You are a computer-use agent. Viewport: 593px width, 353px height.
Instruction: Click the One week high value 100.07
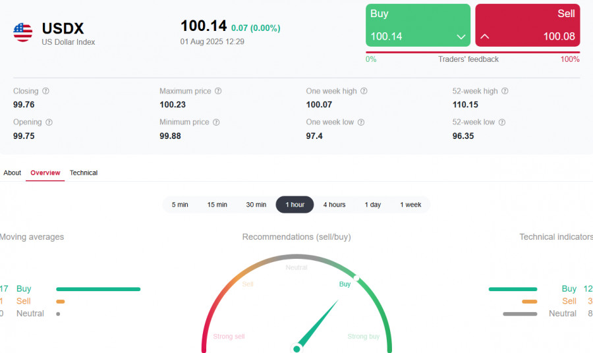[x=319, y=105]
